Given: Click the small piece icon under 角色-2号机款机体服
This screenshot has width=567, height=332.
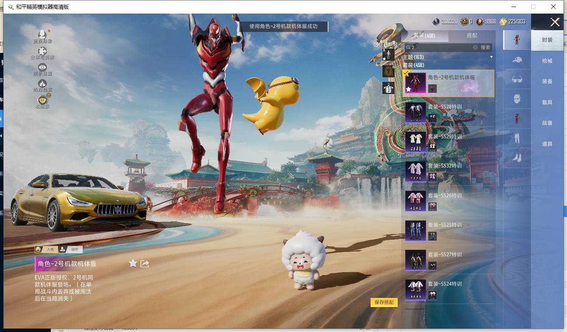Looking at the screenshot, I should click(x=432, y=88).
